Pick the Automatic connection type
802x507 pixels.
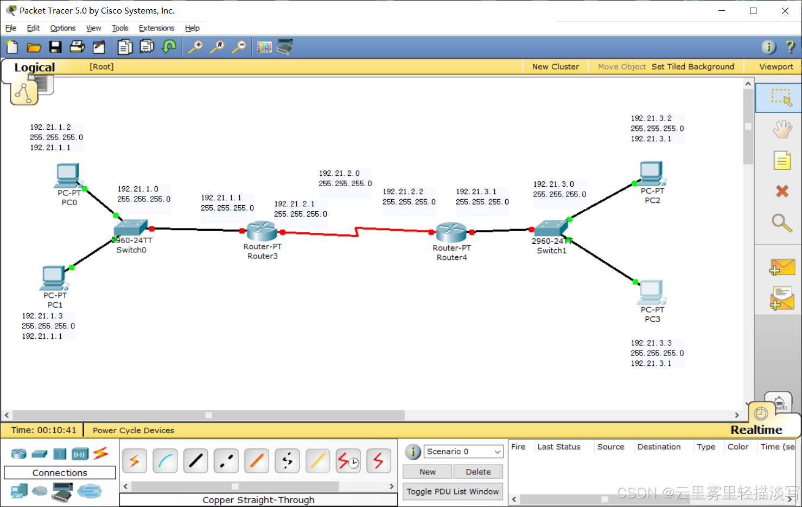click(x=135, y=461)
